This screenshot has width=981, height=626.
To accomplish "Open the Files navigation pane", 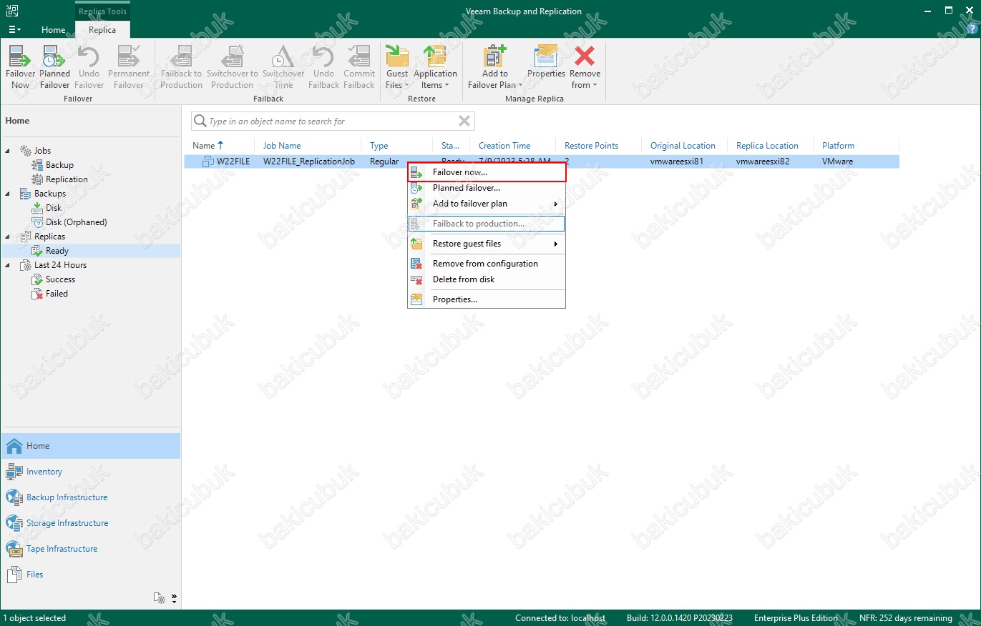I will [90, 575].
